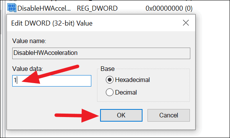Click the Base group label
Screen dimensions: 230x138
pos(107,69)
